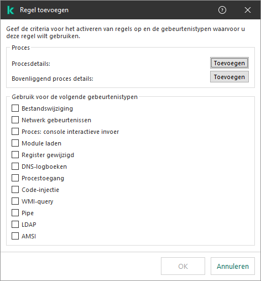Viewport: 261px width, 281px height.
Task: Click the greyed-out OK button
Action: click(x=183, y=266)
